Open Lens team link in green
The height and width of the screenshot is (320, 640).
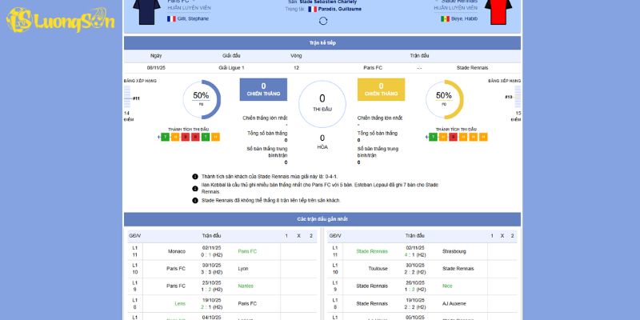tap(180, 304)
